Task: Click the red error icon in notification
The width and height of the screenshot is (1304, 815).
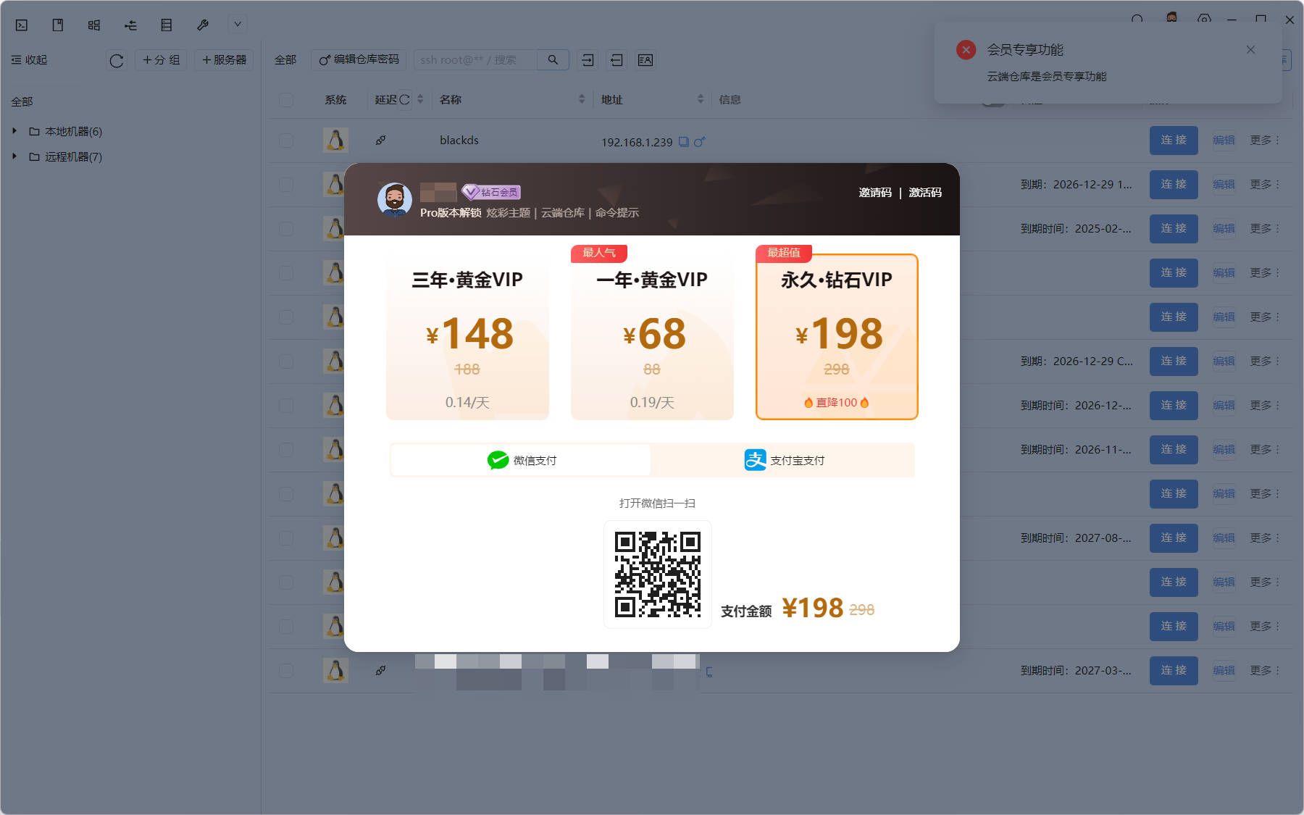Action: 966,49
